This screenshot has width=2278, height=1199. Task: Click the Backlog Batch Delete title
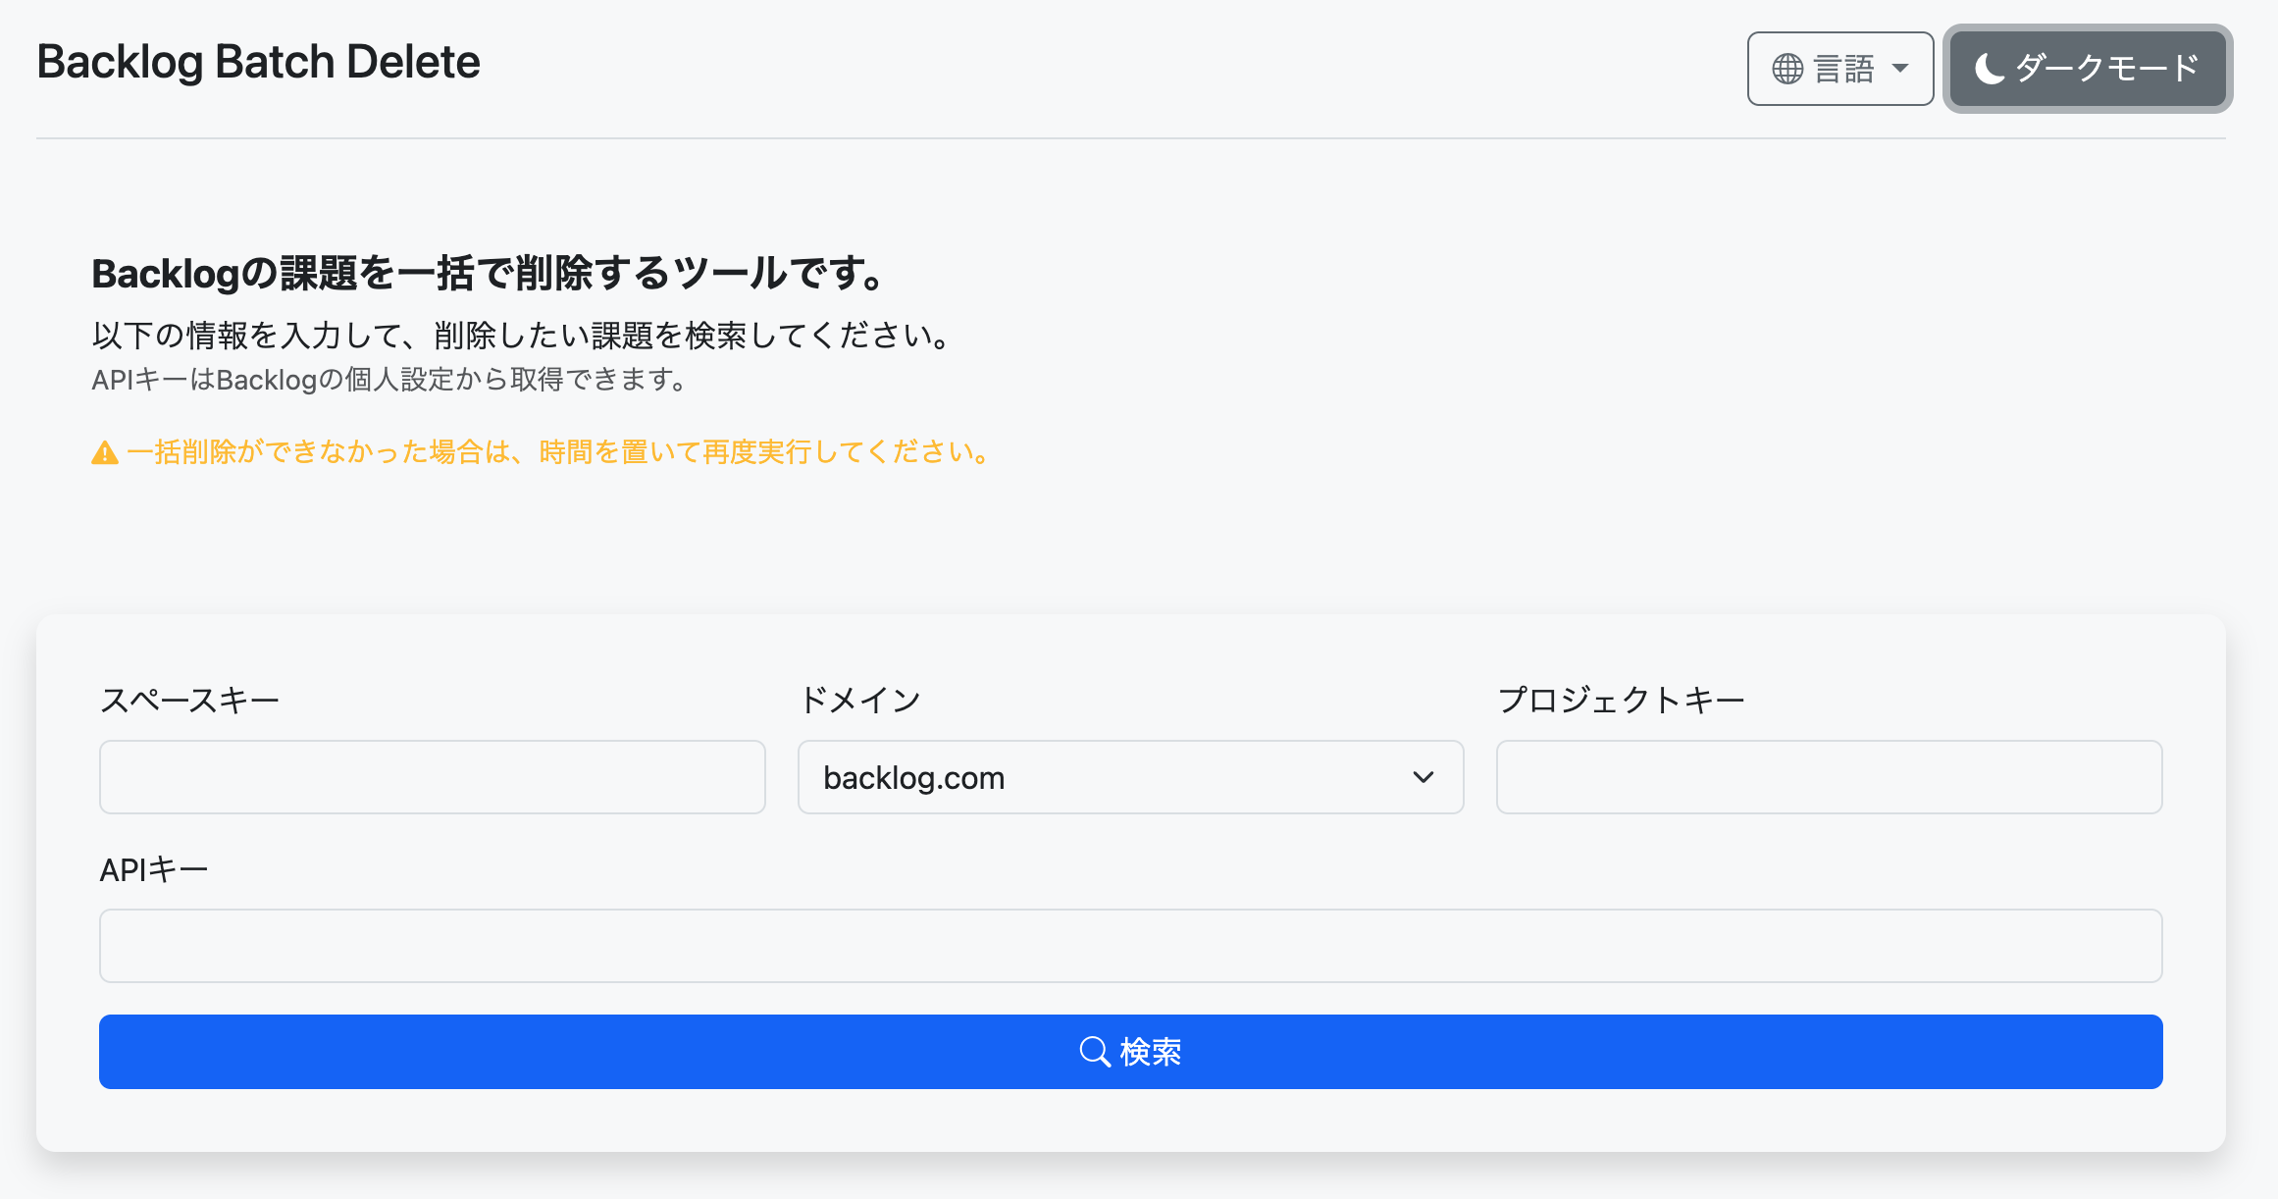tap(258, 62)
